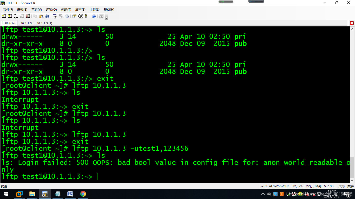The image size is (355, 199).
Task: Switch to the 10.1.1.3 session tab
Action: [25, 23]
